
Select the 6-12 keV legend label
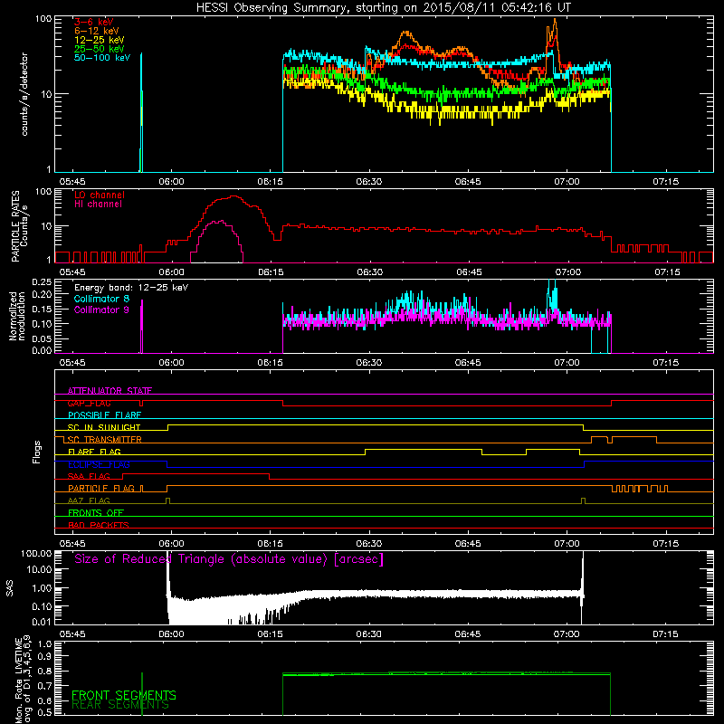pyautogui.click(x=96, y=31)
